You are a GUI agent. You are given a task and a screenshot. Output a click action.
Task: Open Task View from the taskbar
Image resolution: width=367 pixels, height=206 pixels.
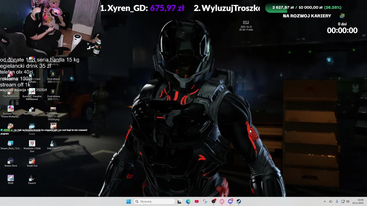pos(179,201)
